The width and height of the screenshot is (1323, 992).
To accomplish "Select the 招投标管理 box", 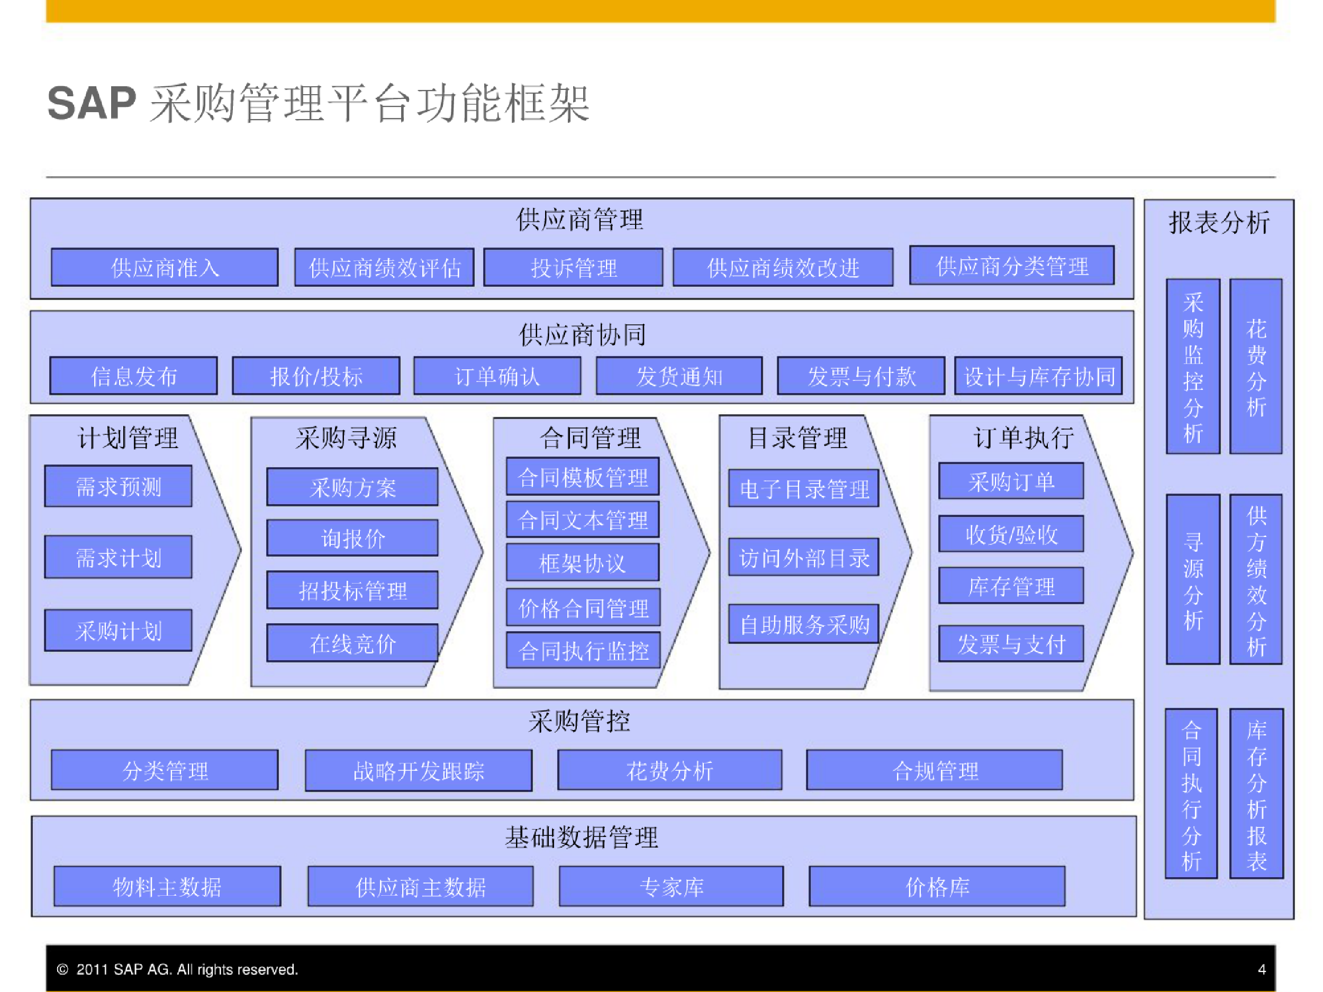I will click(352, 590).
